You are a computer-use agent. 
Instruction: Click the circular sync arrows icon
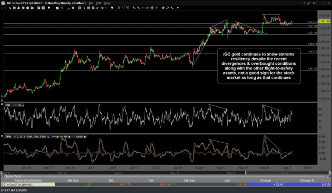(168, 8)
